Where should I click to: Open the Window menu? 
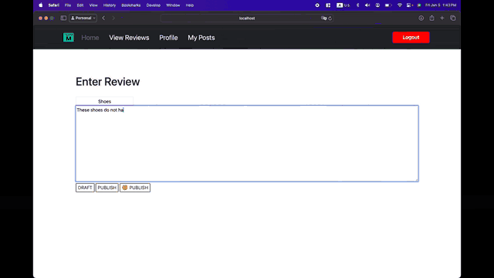(173, 5)
